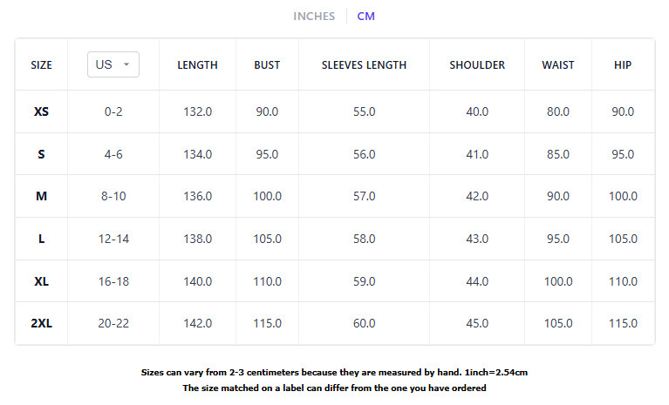Click the BUST column header
The image size is (669, 405).
coord(267,64)
